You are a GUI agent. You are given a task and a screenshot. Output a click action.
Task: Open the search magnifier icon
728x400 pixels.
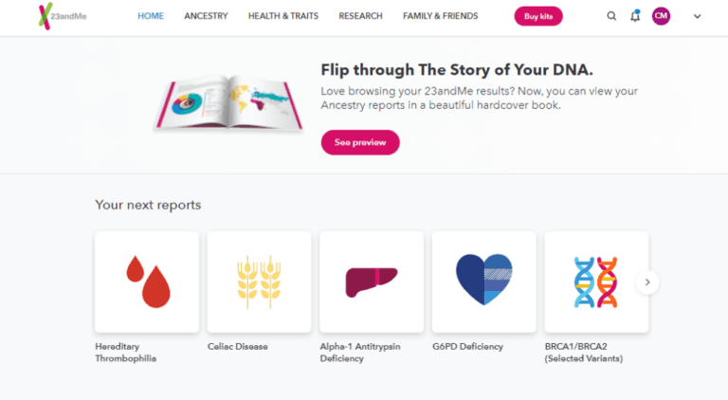tap(611, 16)
